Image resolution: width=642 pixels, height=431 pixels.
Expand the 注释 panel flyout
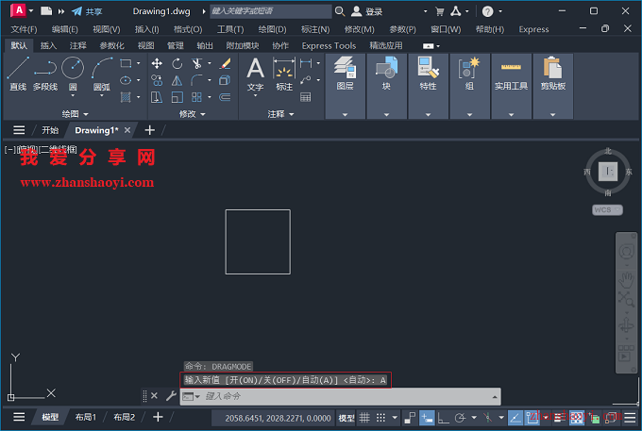coord(280,114)
